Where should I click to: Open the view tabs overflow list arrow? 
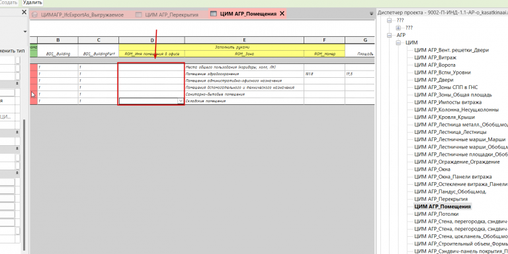[371, 14]
